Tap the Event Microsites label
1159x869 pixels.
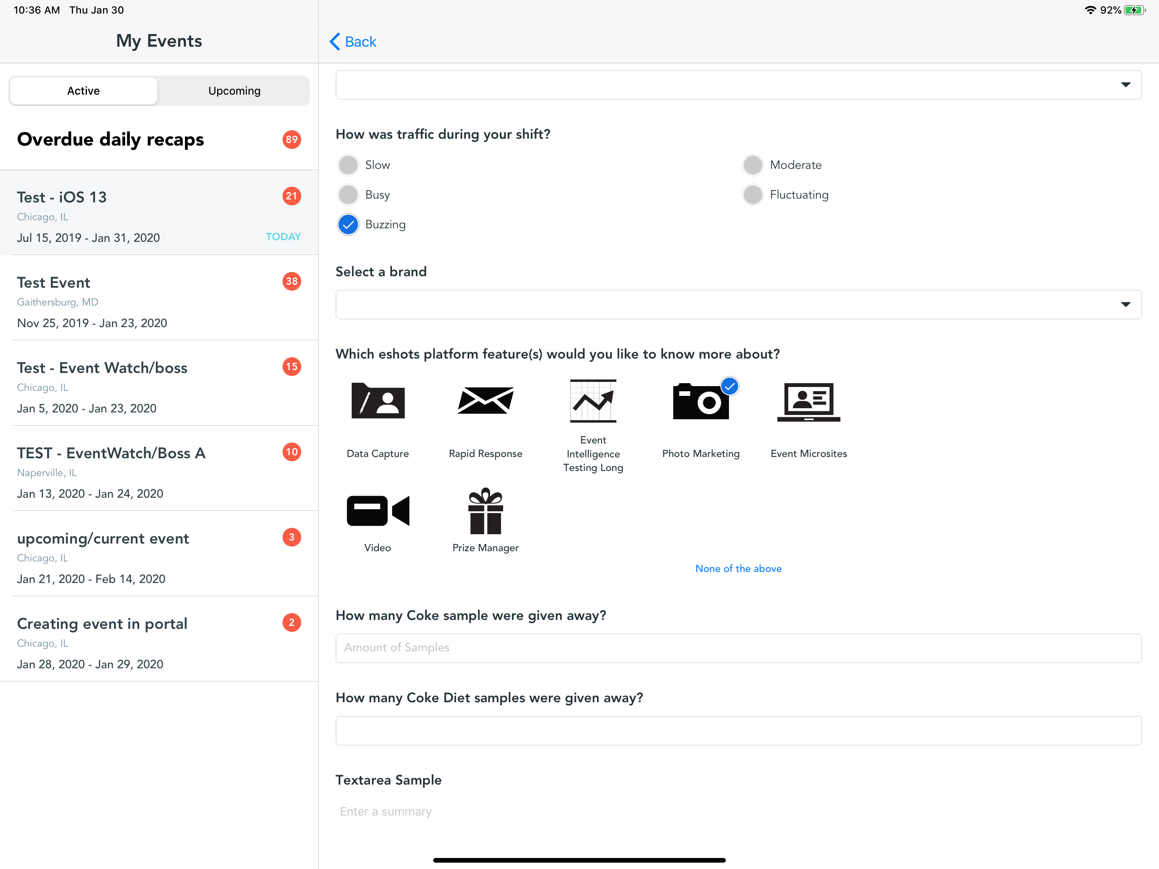[809, 453]
